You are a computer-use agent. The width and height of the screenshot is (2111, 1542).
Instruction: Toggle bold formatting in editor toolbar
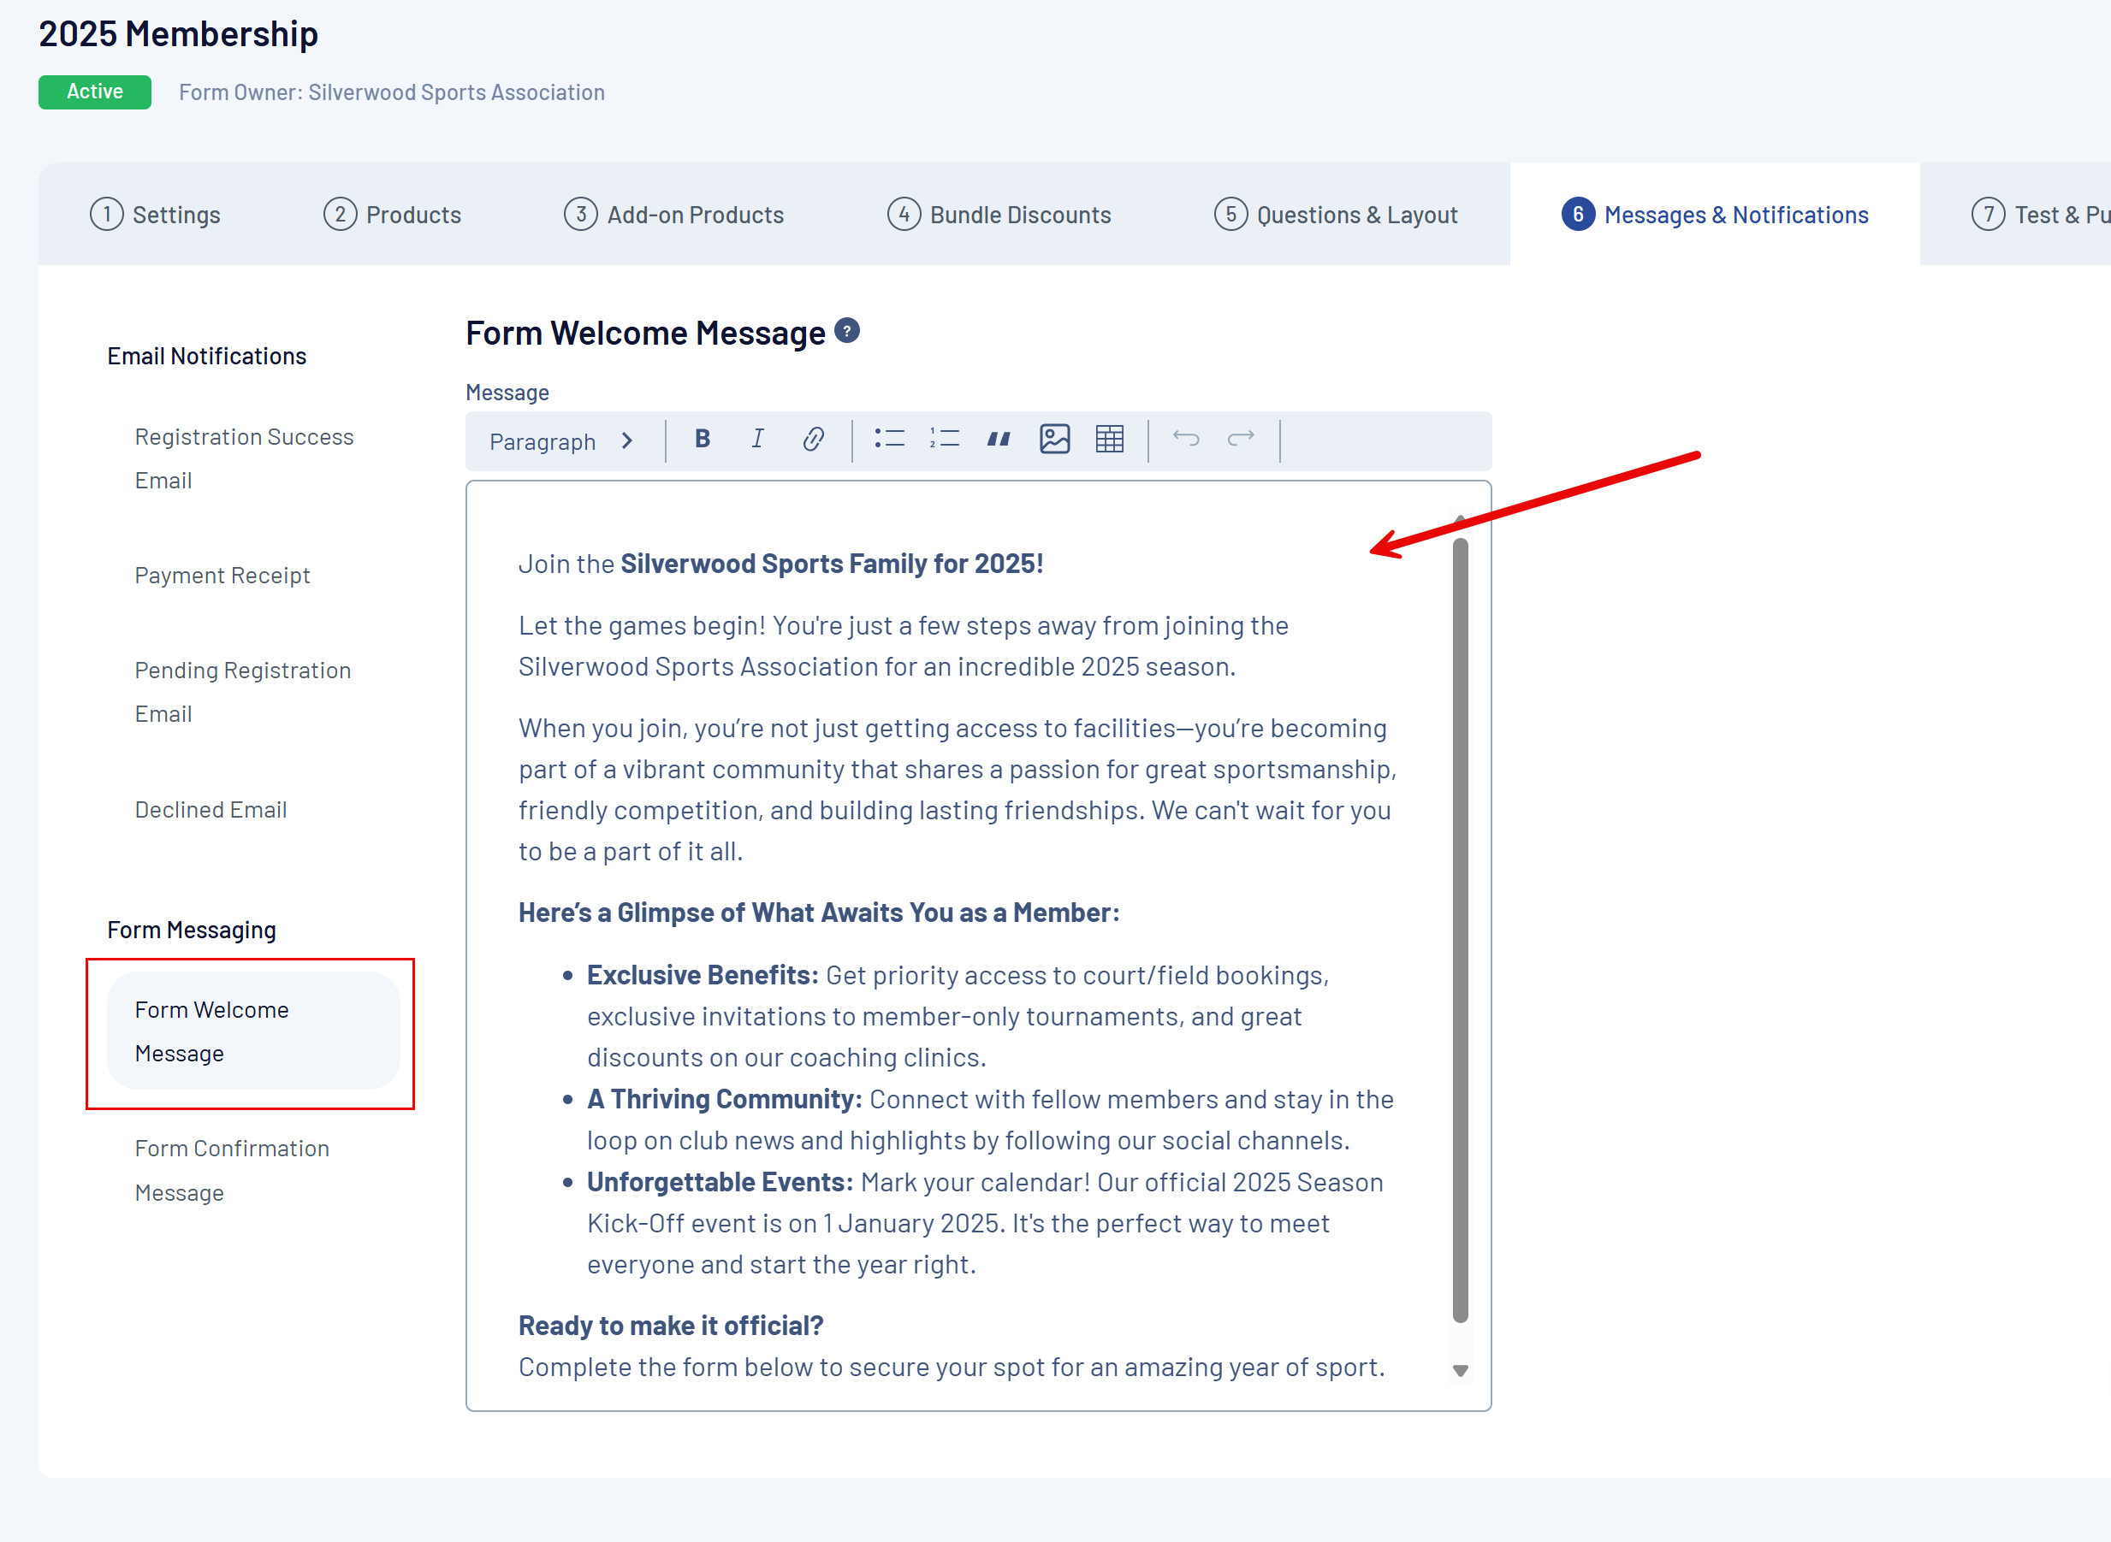pyautogui.click(x=703, y=439)
